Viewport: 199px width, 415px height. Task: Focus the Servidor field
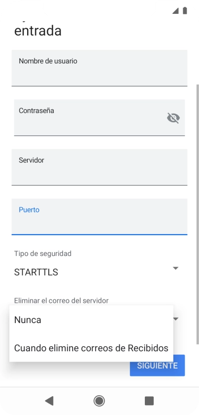[x=99, y=167]
